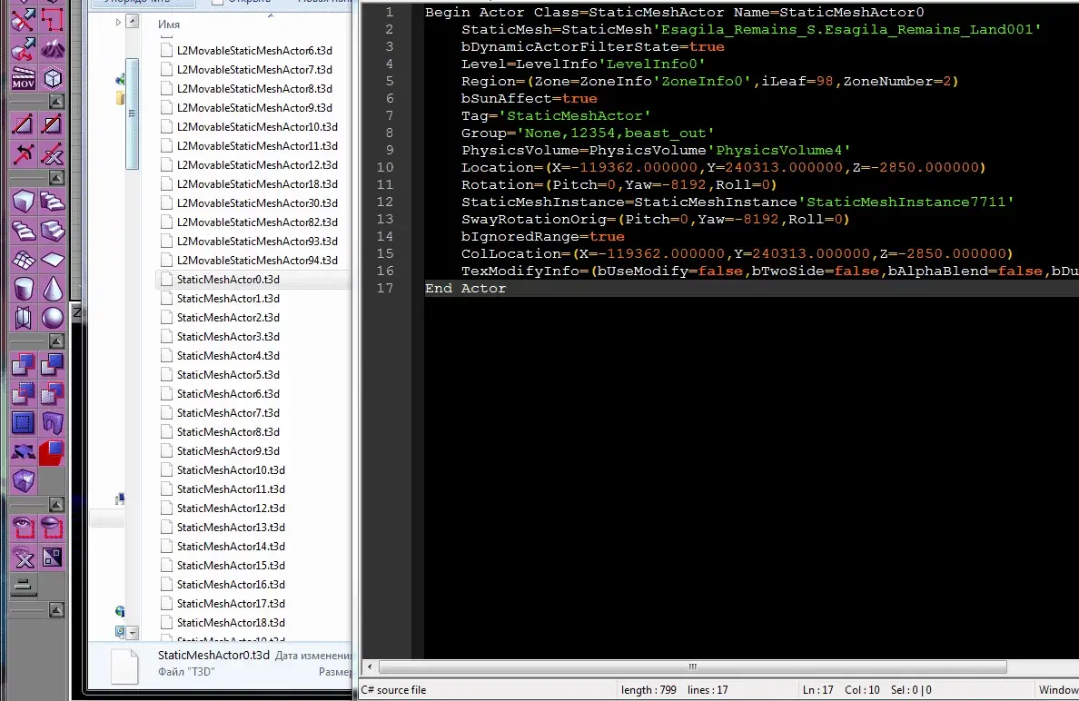Click the 'End Actor' line in editor

tap(465, 288)
